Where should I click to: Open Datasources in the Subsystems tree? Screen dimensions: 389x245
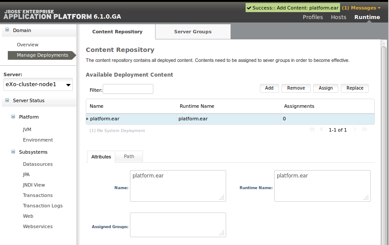coord(38,164)
